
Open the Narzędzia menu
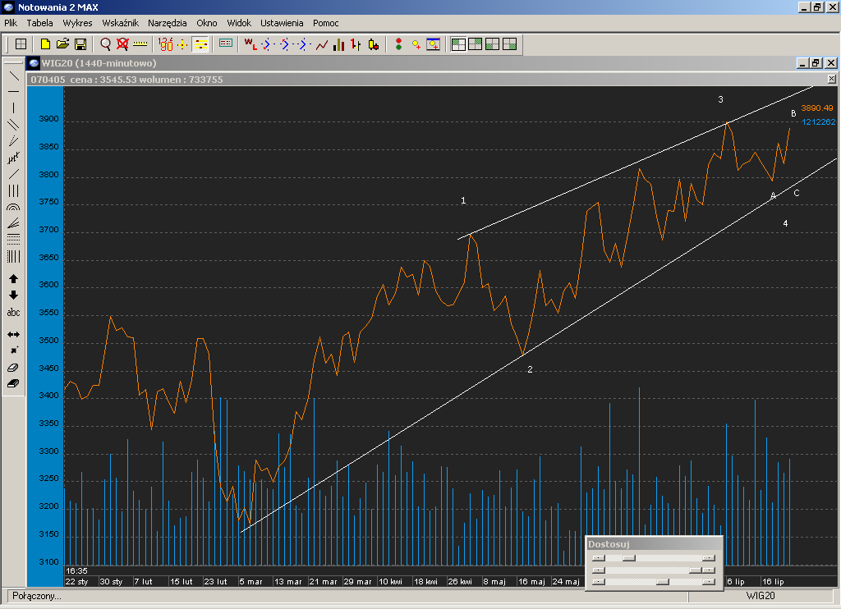click(168, 23)
